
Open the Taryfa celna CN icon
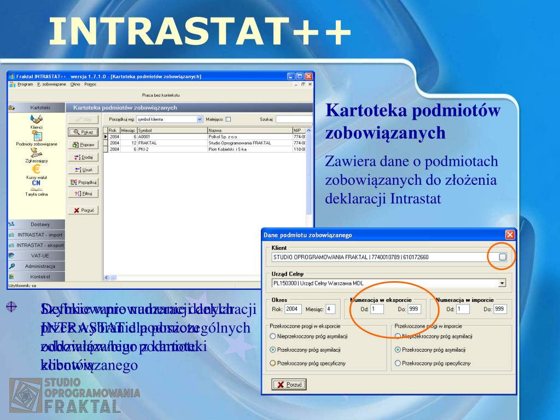pyautogui.click(x=36, y=185)
